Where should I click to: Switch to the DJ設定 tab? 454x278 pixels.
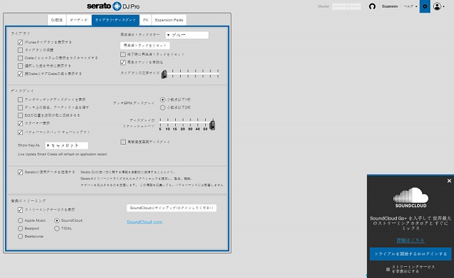[x=57, y=20]
